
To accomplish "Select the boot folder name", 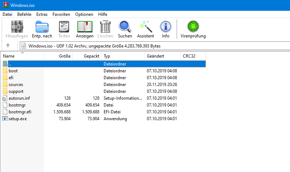I will [13, 71].
